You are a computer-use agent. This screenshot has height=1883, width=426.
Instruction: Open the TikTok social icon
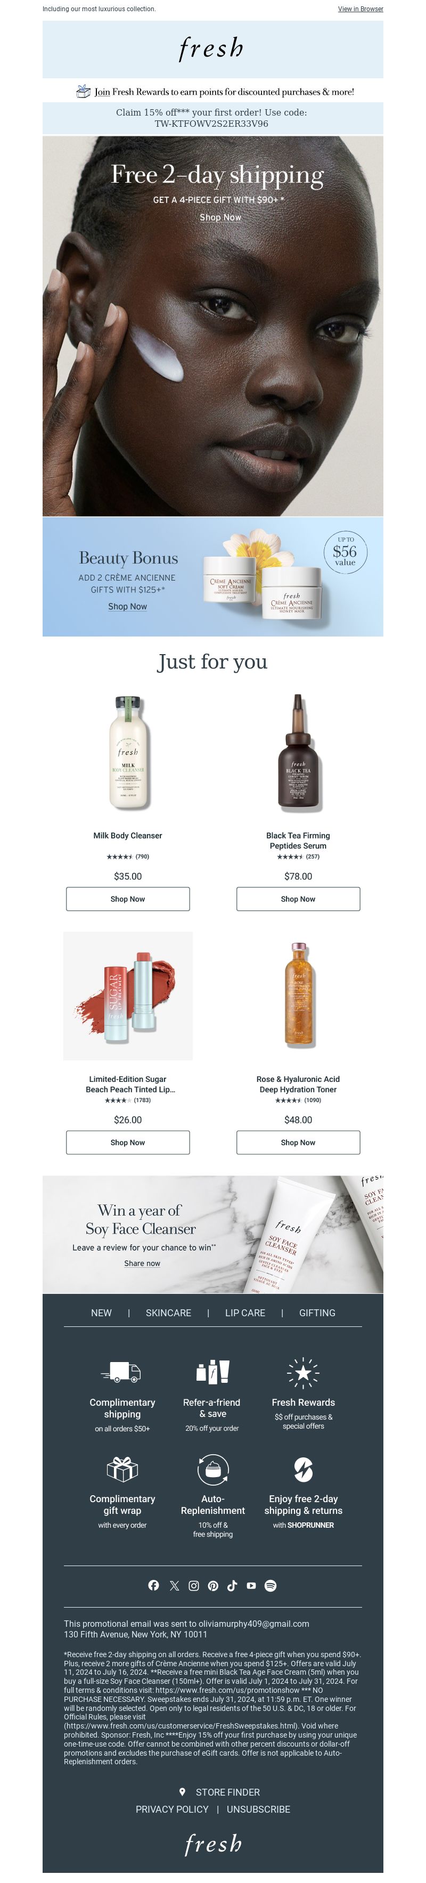pyautogui.click(x=232, y=1585)
